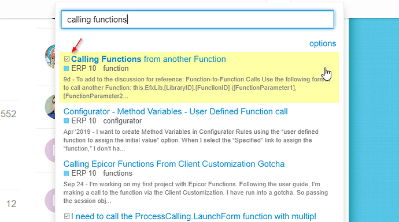The height and width of the screenshot is (222, 399).
Task: Click the solved checkmark icon beside Calling Functions result
Action: [66, 59]
